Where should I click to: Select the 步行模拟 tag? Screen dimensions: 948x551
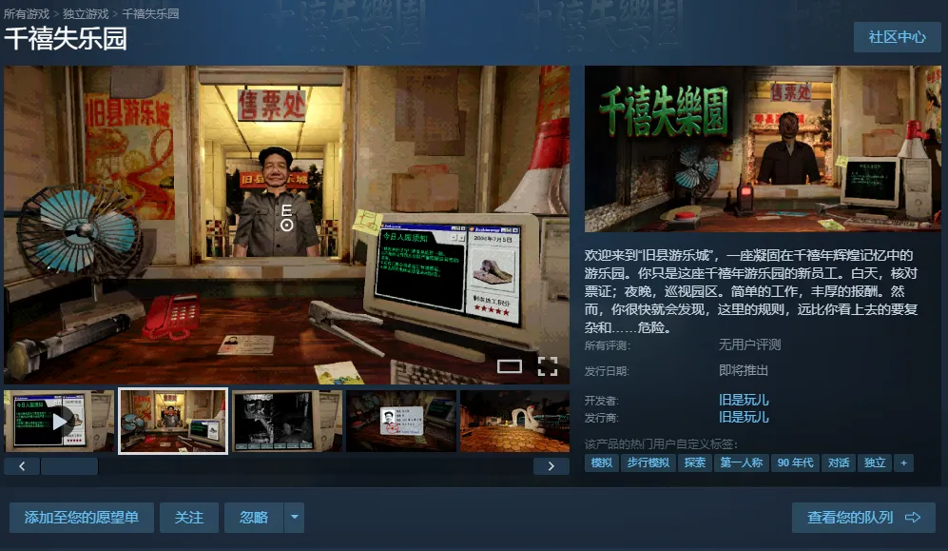click(648, 462)
